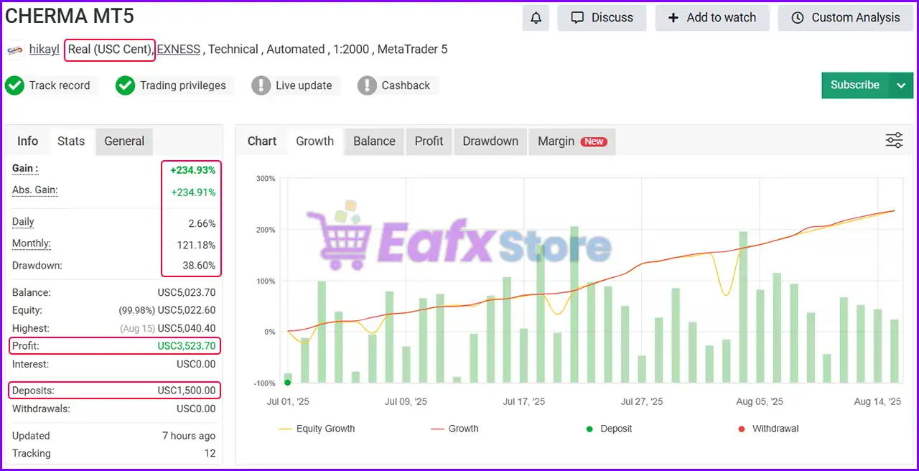Click the USC3,523.70 profit value

(187, 346)
